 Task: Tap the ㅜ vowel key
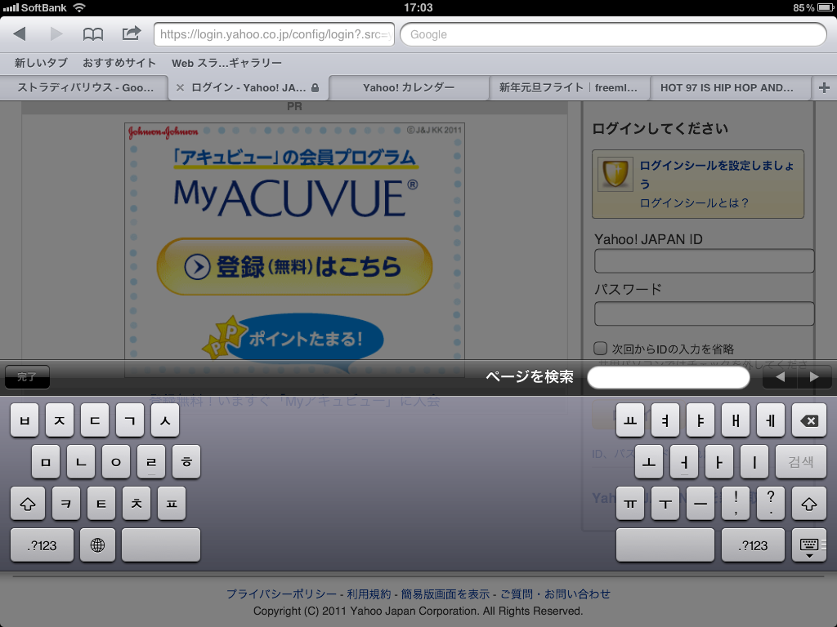click(665, 504)
